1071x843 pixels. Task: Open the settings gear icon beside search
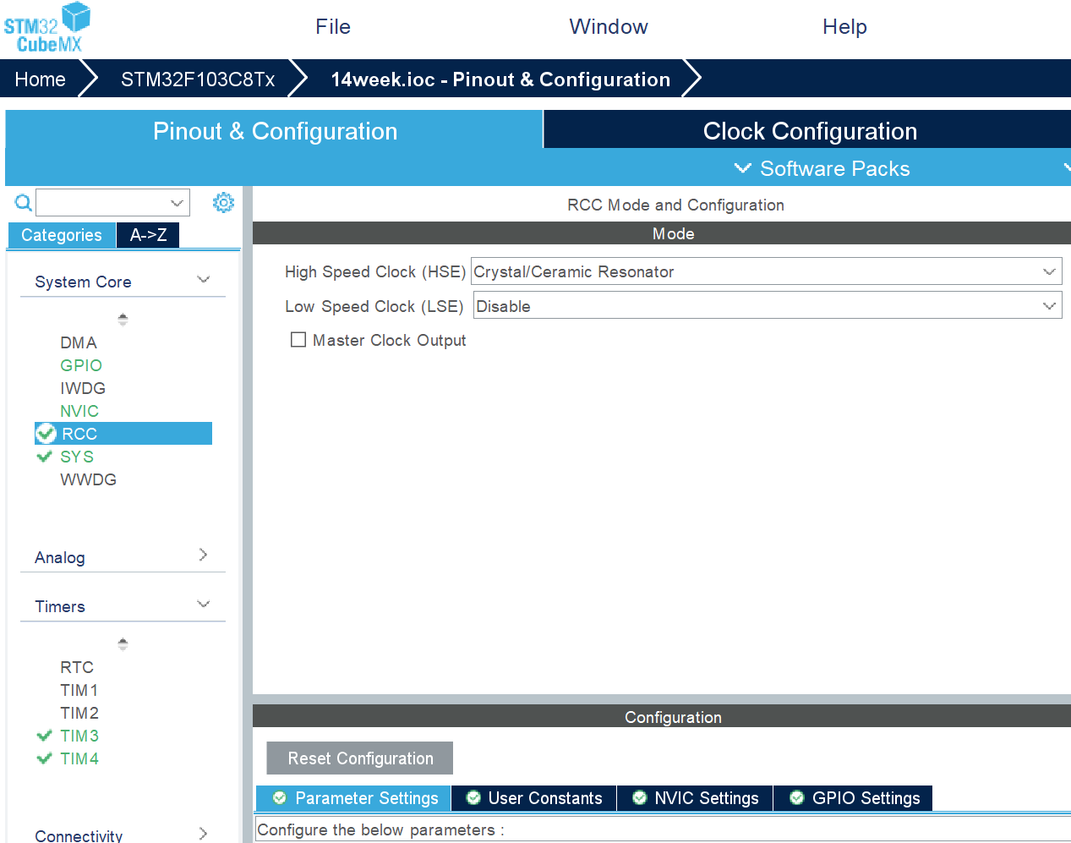pos(223,203)
